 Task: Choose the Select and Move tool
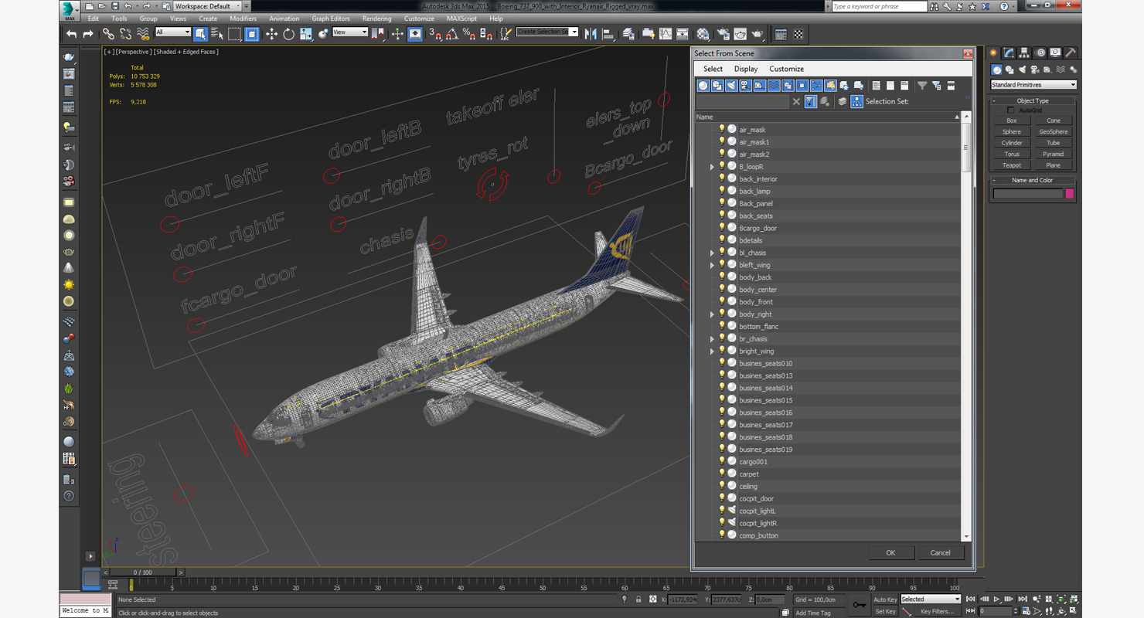271,34
